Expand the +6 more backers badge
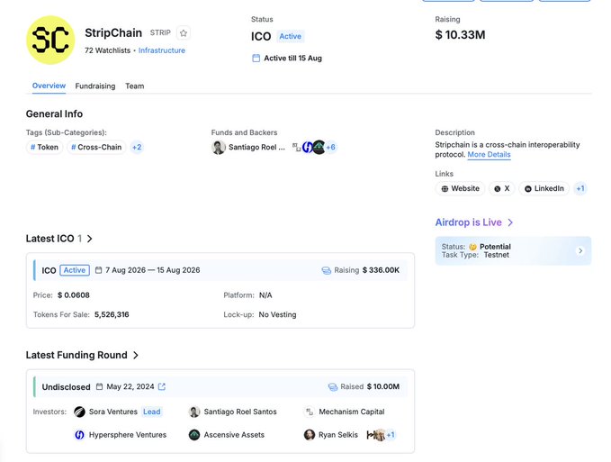 [330, 148]
